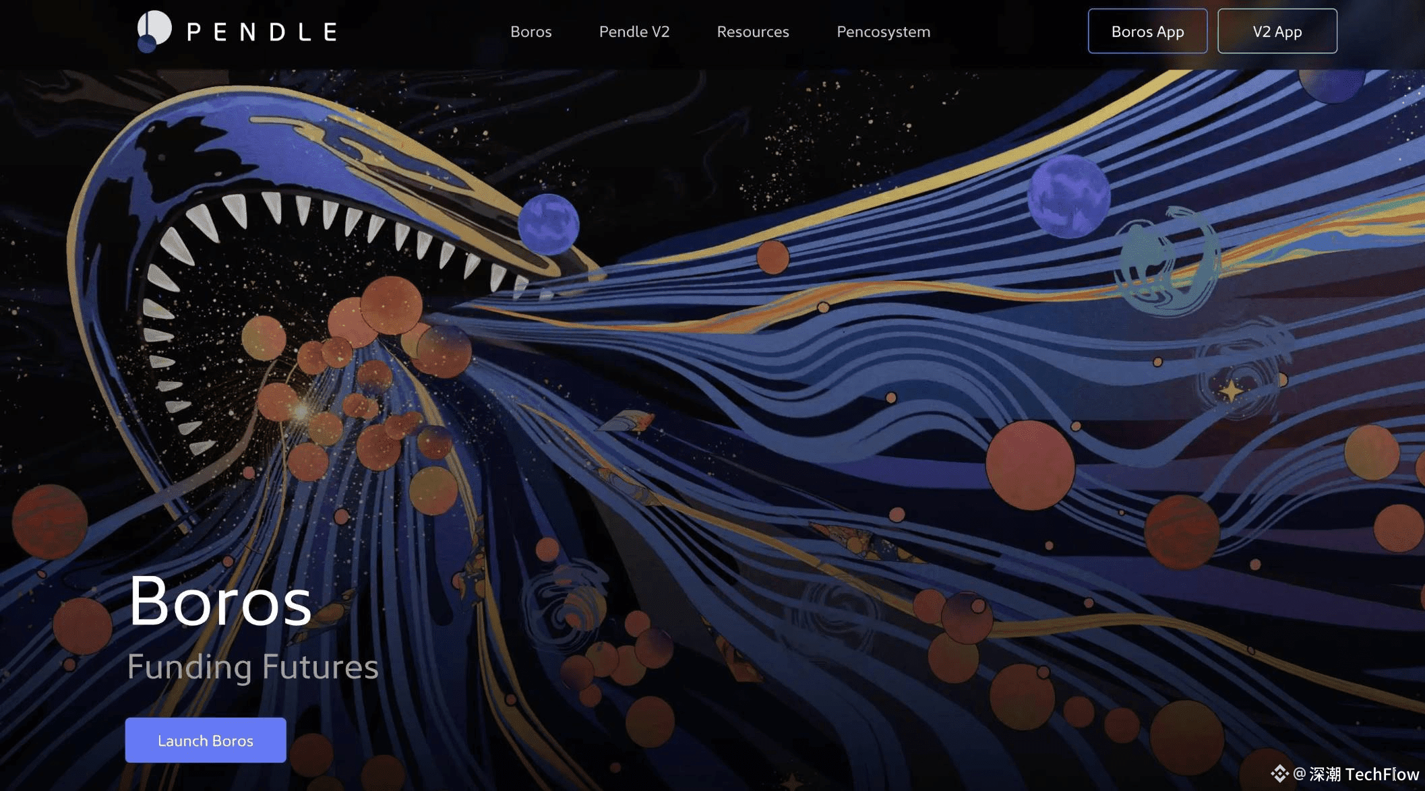Image resolution: width=1425 pixels, height=791 pixels.
Task: Click the diamond icon beside TechFlow watermark
Action: [x=1279, y=773]
